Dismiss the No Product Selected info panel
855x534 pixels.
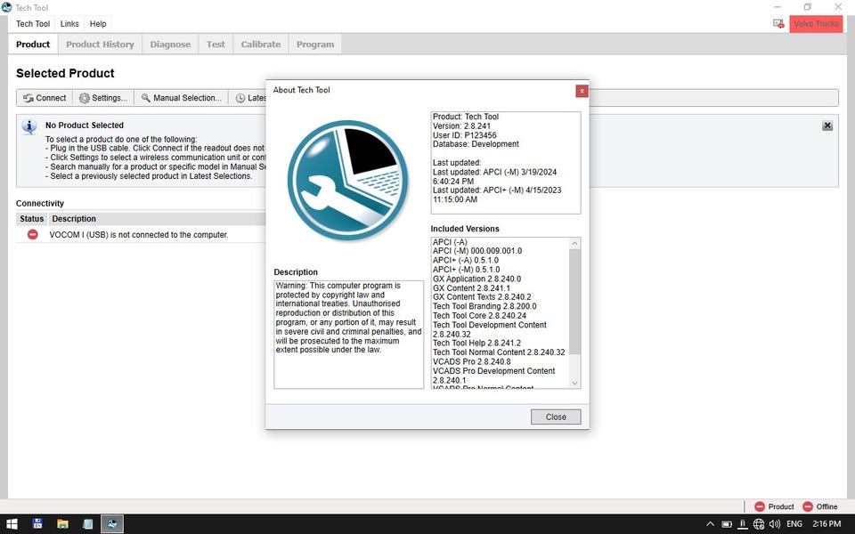click(x=827, y=125)
